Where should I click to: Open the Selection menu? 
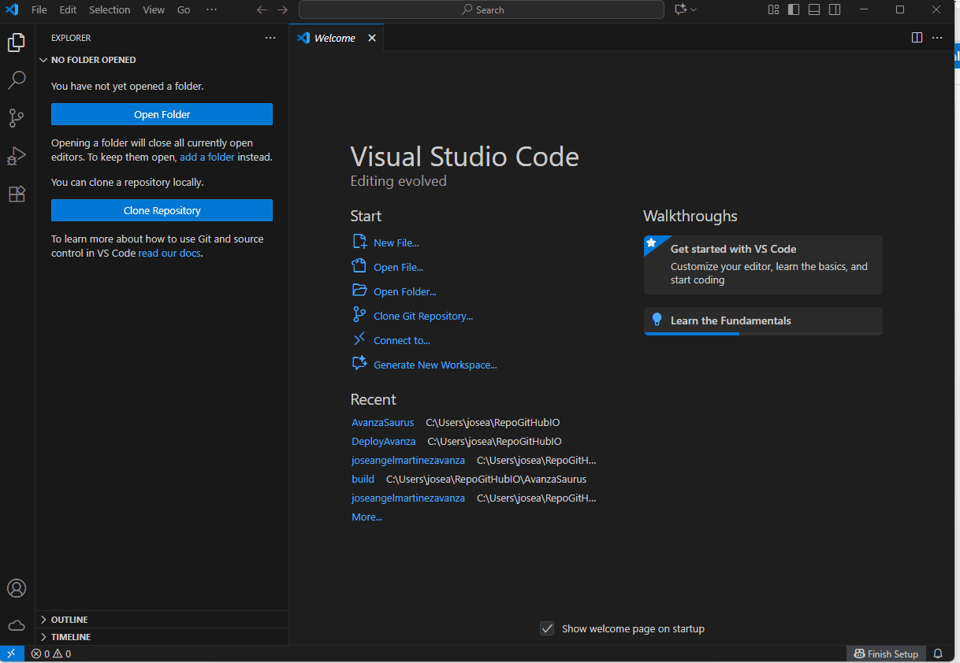(x=110, y=9)
